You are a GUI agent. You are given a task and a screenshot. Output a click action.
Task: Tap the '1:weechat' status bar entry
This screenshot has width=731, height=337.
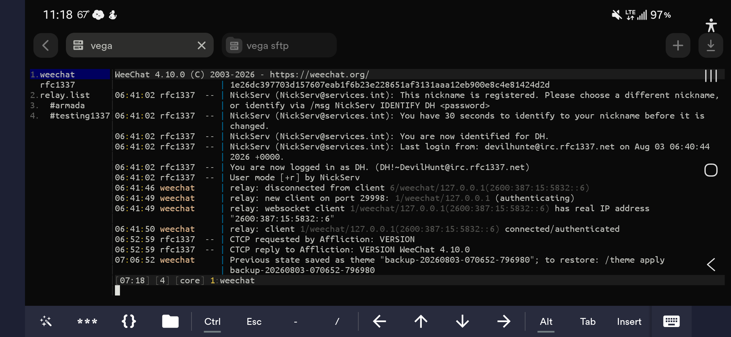point(233,280)
